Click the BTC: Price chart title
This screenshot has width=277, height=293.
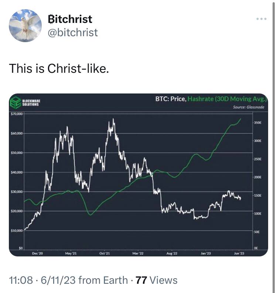(171, 99)
